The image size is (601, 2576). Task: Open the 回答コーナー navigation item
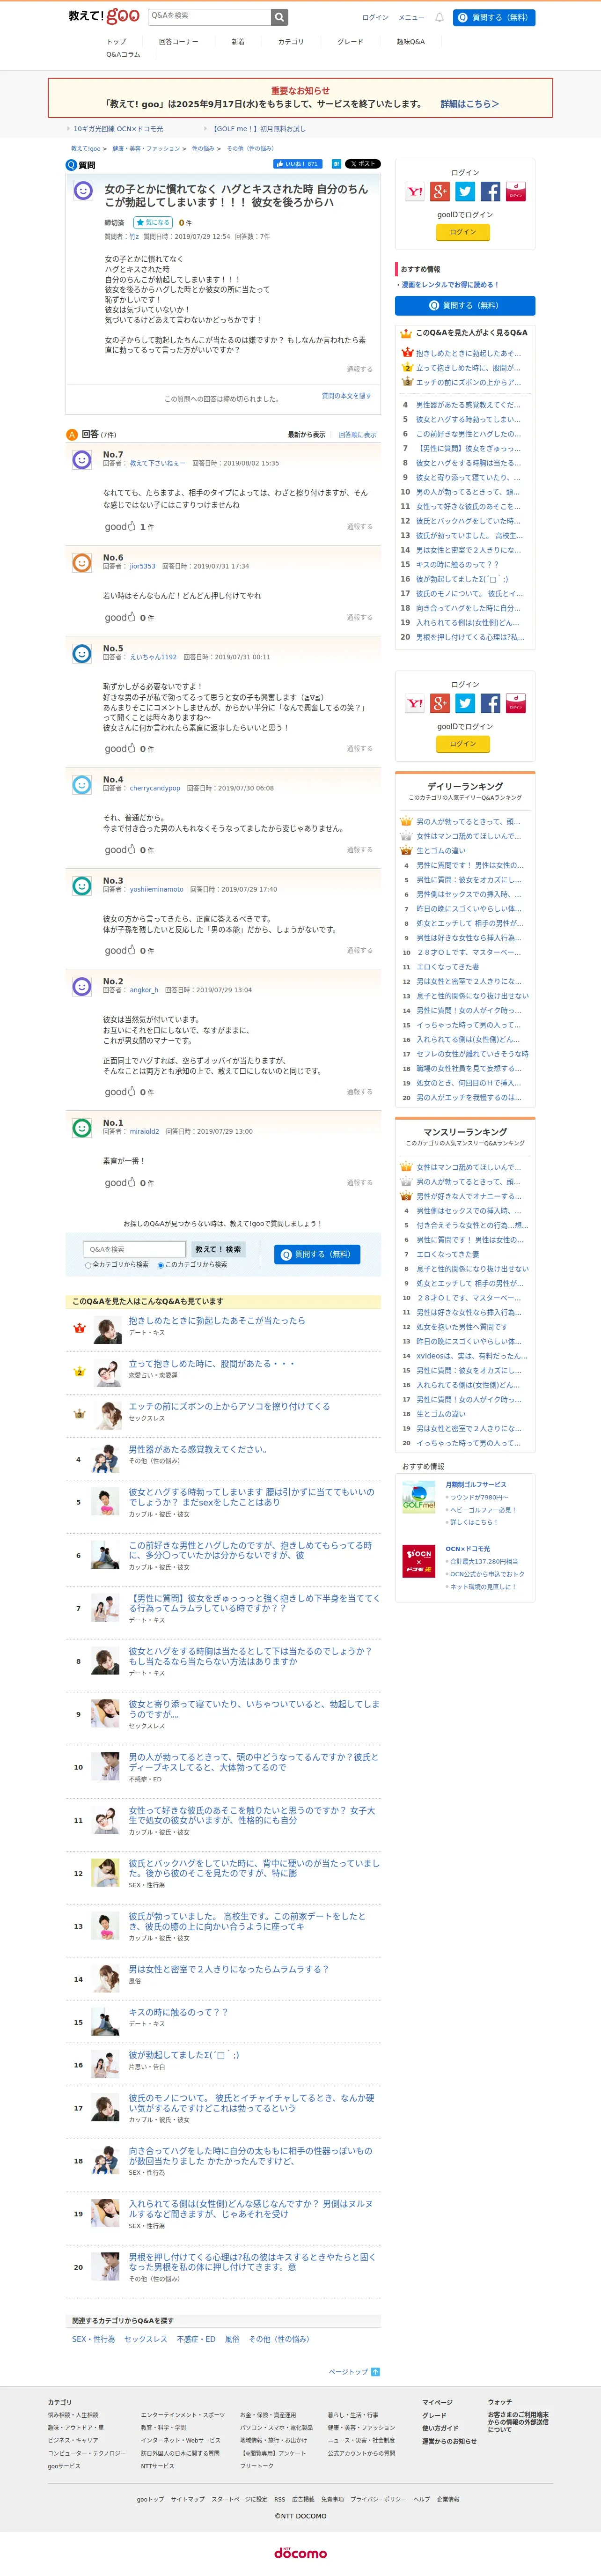178,42
